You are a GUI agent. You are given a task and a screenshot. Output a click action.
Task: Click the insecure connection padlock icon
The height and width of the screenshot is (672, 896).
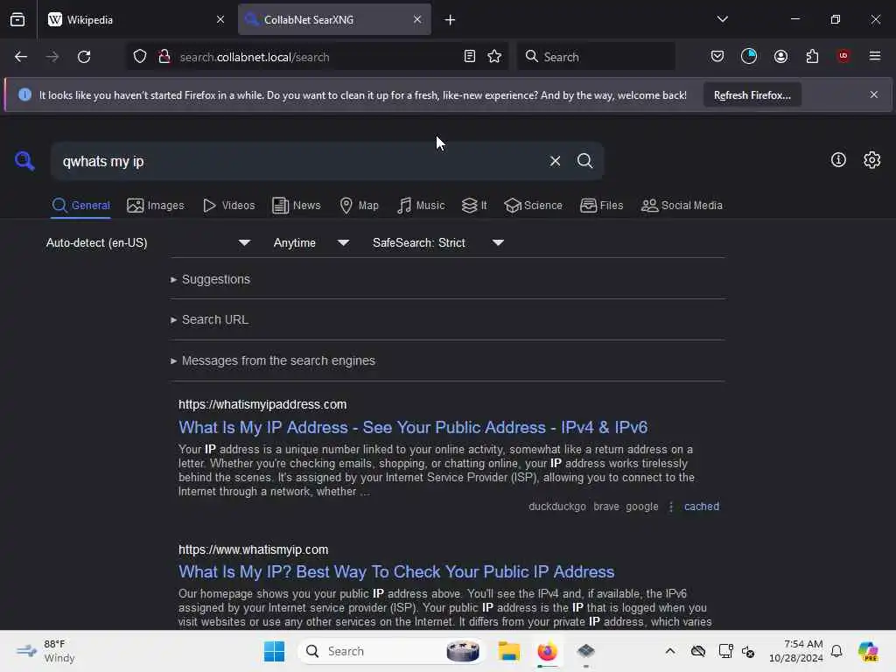(164, 57)
